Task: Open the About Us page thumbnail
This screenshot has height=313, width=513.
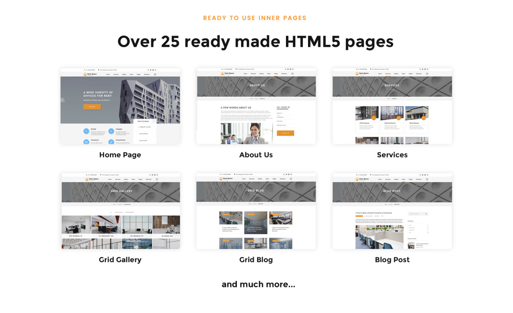Action: pos(256,106)
